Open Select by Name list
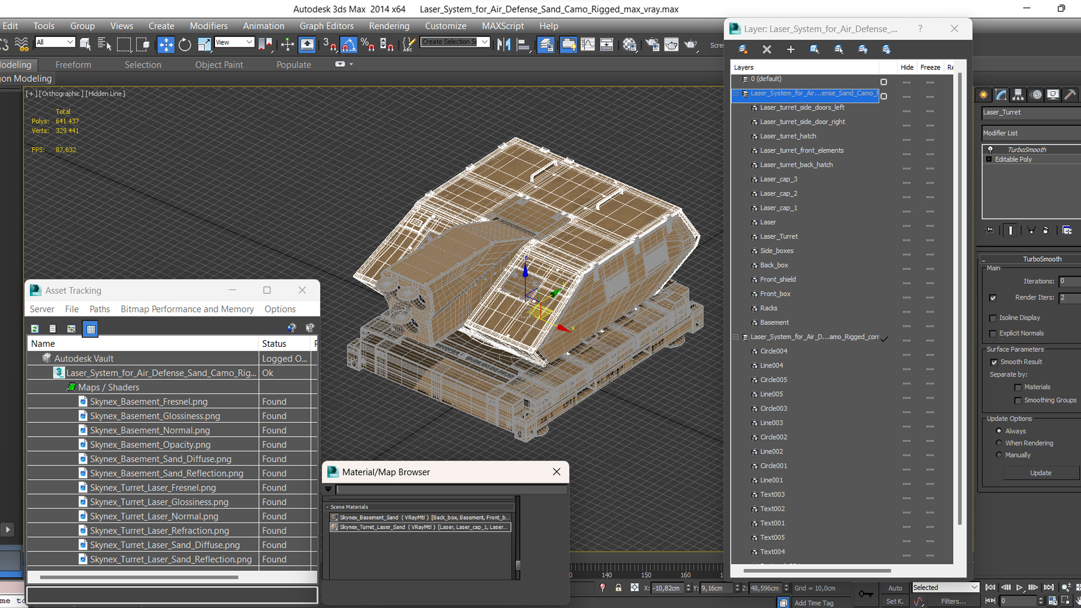 coord(104,44)
